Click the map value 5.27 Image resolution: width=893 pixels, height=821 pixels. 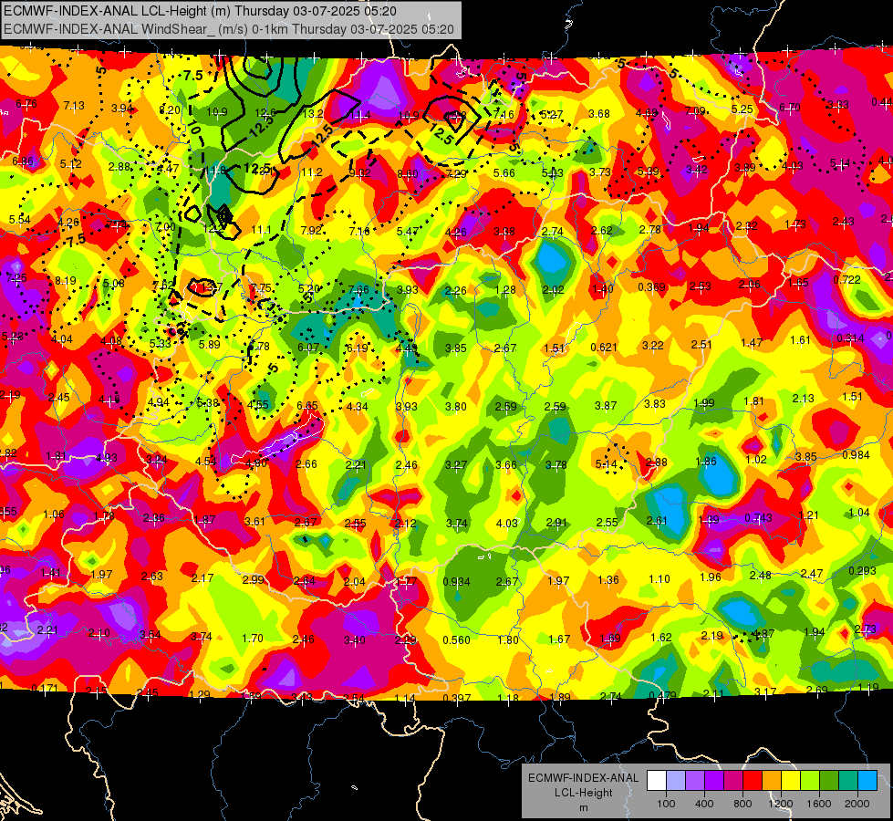(551, 115)
